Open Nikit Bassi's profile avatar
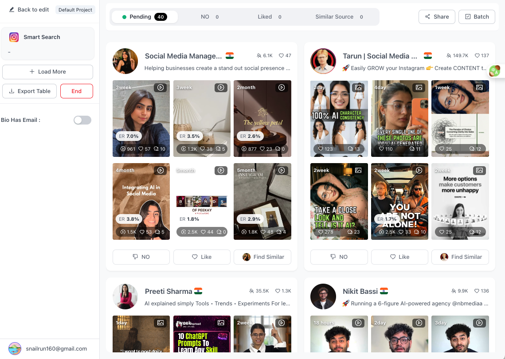Viewport: 505px width, 359px height. tap(323, 296)
